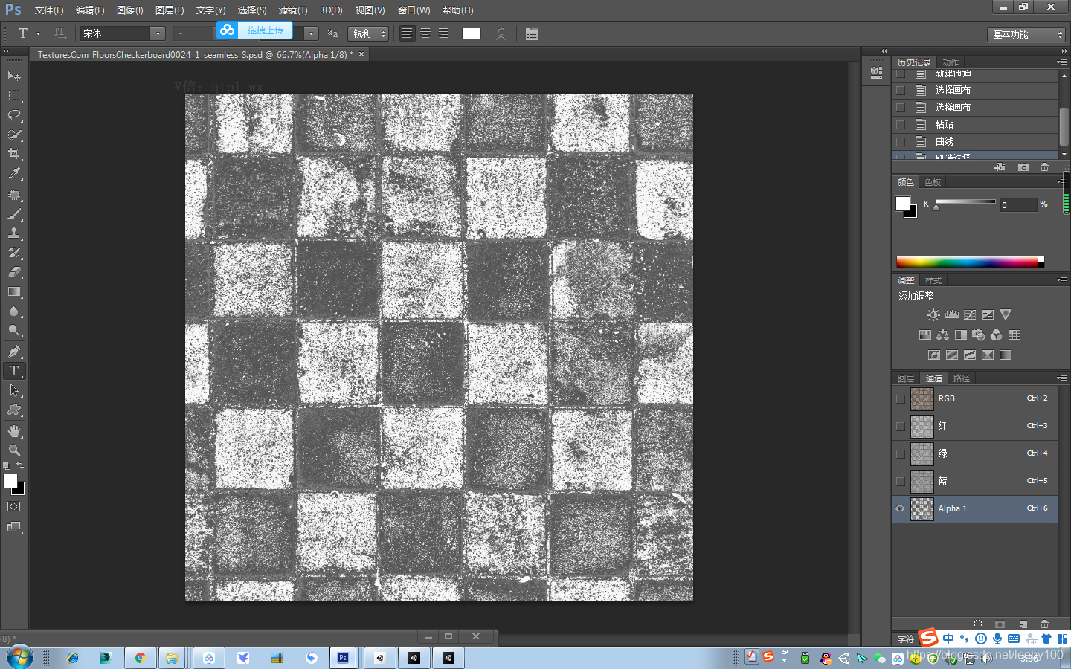
Task: Select the Gradient tool
Action: pyautogui.click(x=14, y=291)
